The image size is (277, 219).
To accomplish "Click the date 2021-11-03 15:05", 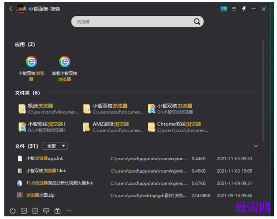I will (234, 171).
